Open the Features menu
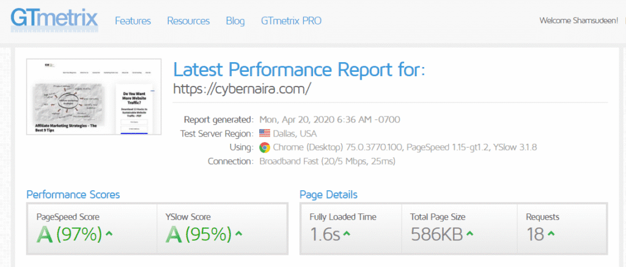This screenshot has width=626, height=267. 133,21
